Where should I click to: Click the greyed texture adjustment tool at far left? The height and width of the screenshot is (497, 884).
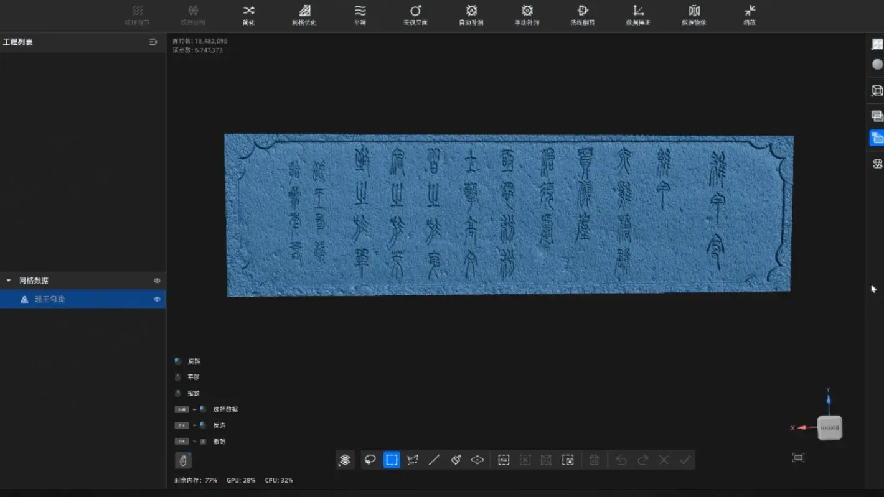coord(138,15)
